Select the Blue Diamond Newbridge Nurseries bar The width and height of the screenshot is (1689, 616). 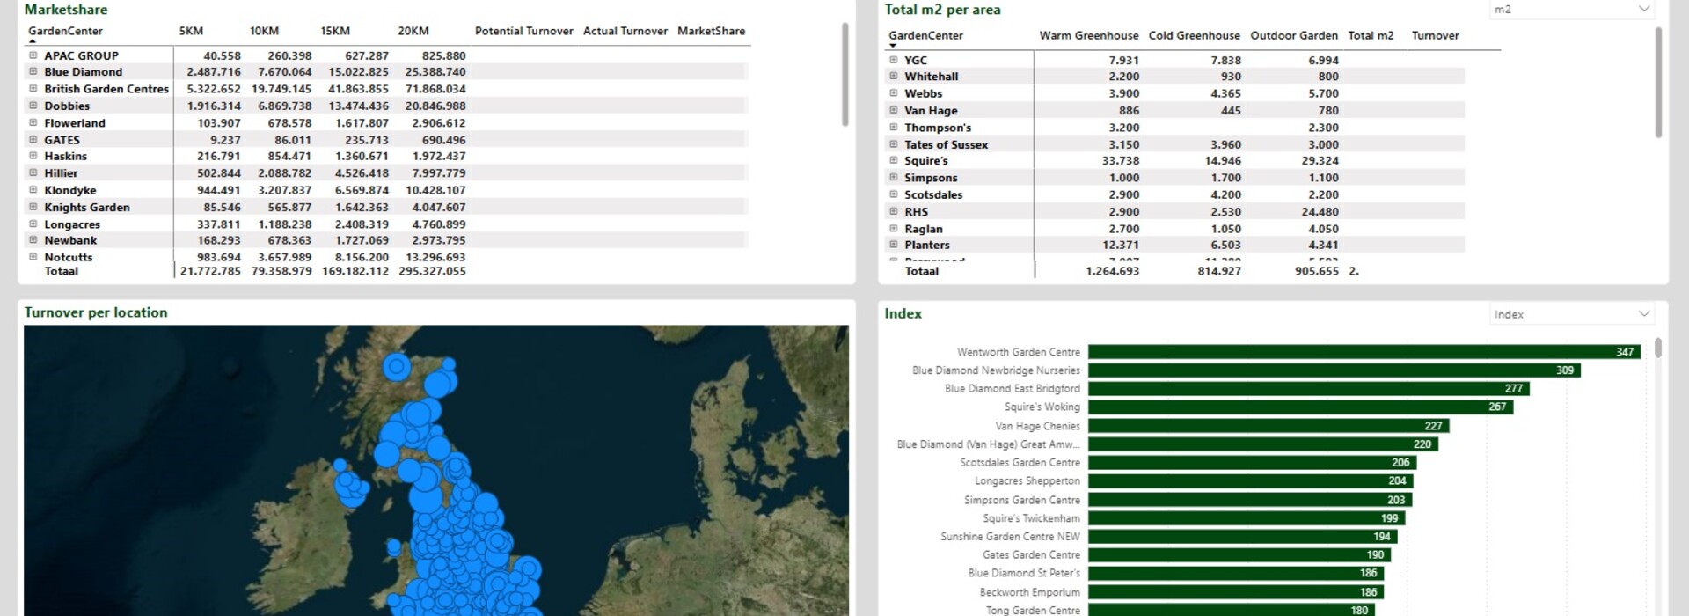tap(1334, 370)
